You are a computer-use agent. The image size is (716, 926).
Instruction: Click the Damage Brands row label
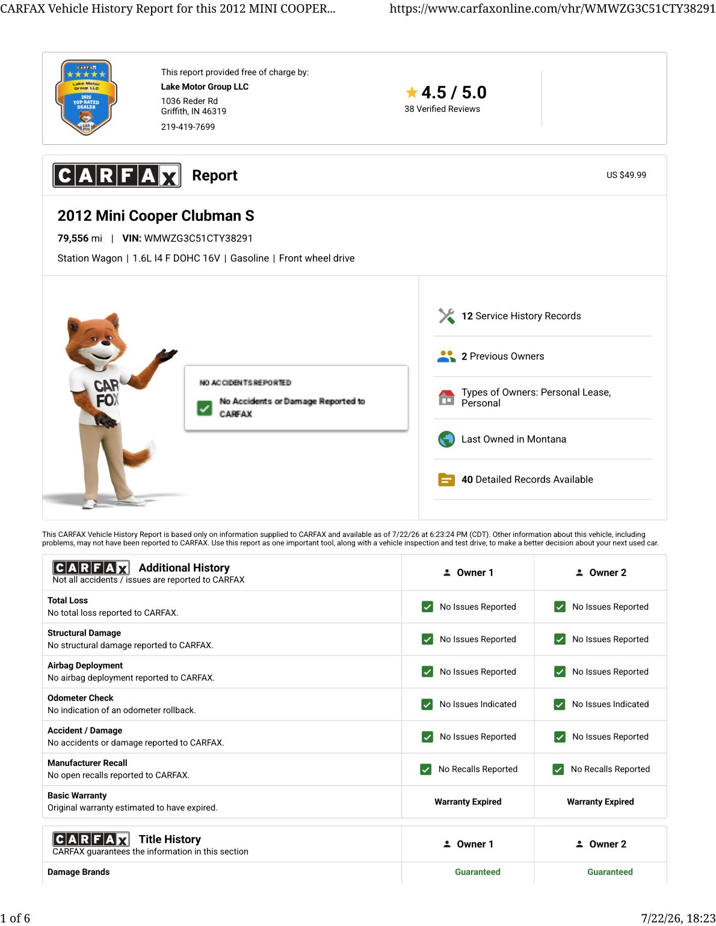tap(78, 872)
